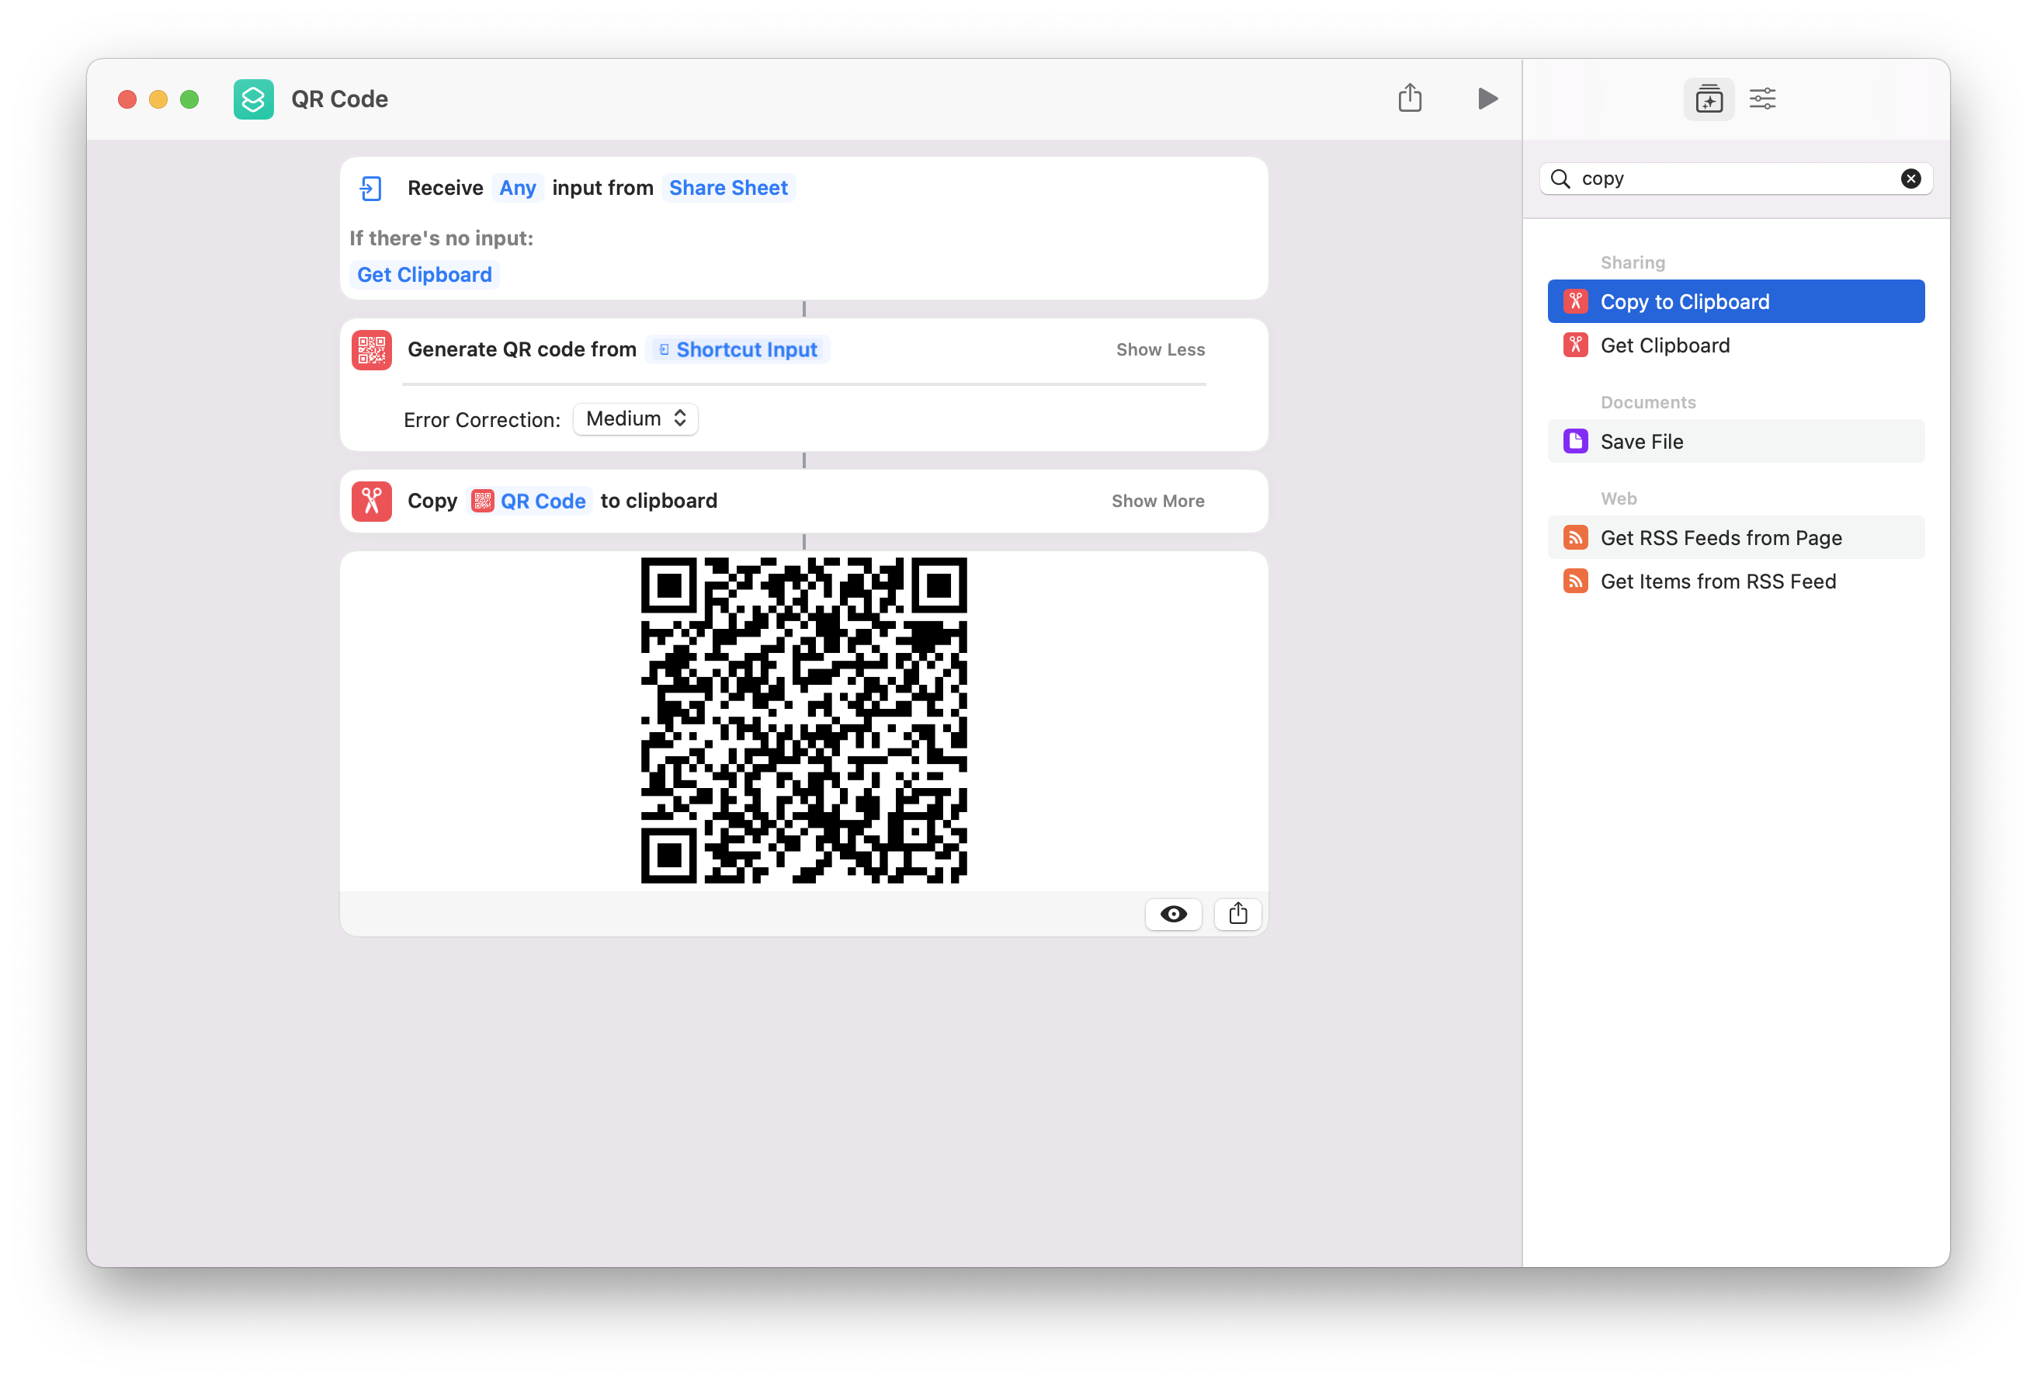Click Get RSS Feeds from Page icon
Viewport: 2037px width, 1382px height.
(x=1575, y=537)
